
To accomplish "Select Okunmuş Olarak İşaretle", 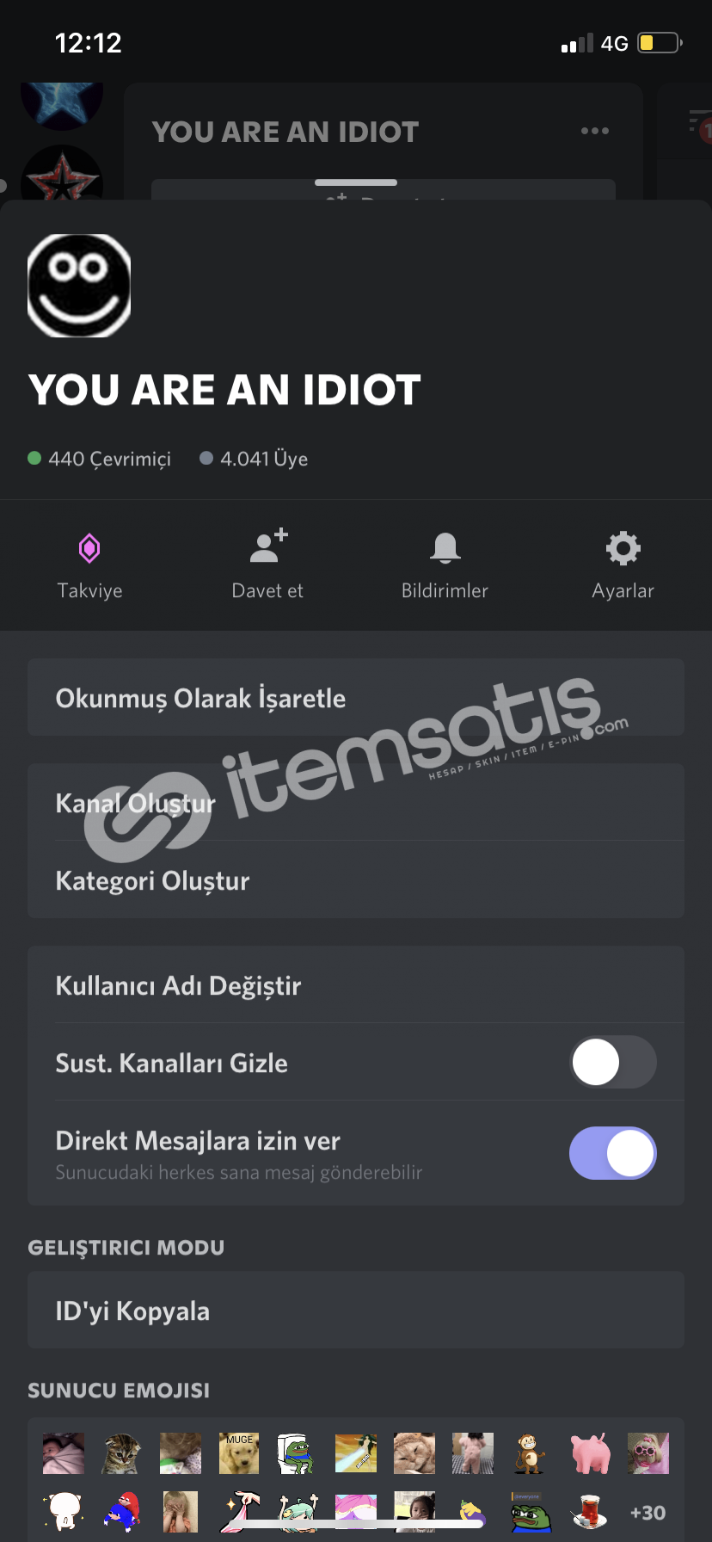I will pyautogui.click(x=356, y=698).
